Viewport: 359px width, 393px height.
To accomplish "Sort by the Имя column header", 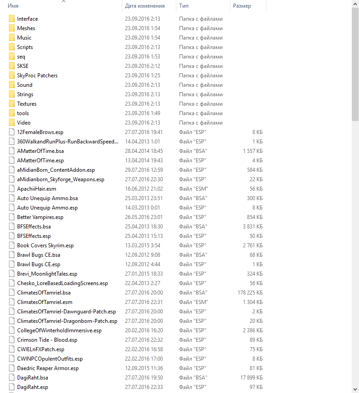I will click(x=13, y=6).
